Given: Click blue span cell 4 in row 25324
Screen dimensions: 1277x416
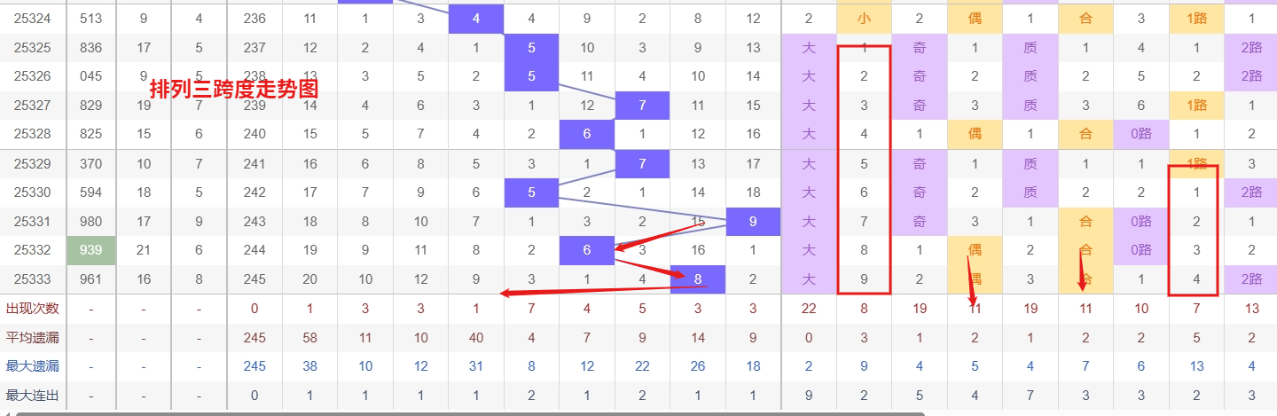Looking at the screenshot, I should (476, 18).
